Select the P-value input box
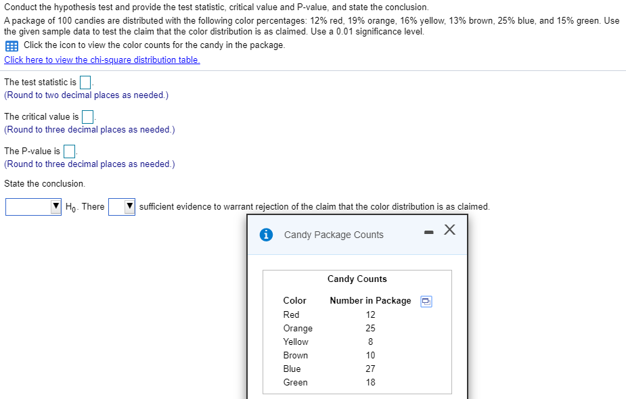This screenshot has width=626, height=399. 68,151
